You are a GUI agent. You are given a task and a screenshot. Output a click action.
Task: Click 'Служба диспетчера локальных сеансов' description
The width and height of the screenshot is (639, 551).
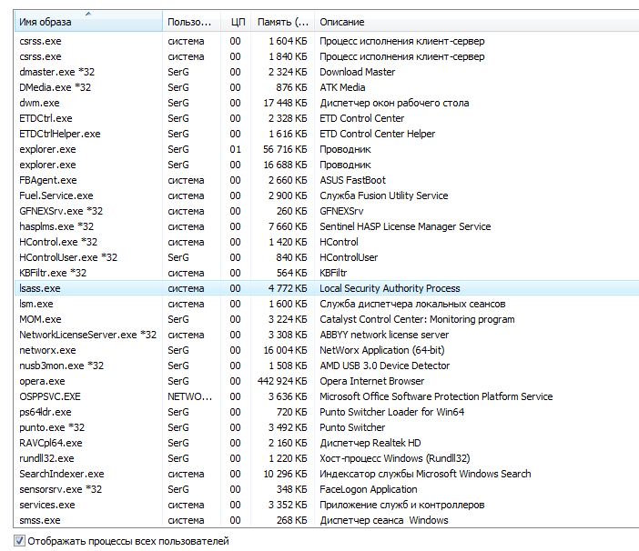pos(412,304)
